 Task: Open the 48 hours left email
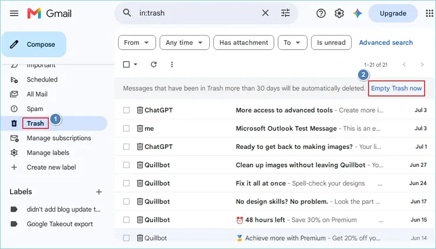275,220
